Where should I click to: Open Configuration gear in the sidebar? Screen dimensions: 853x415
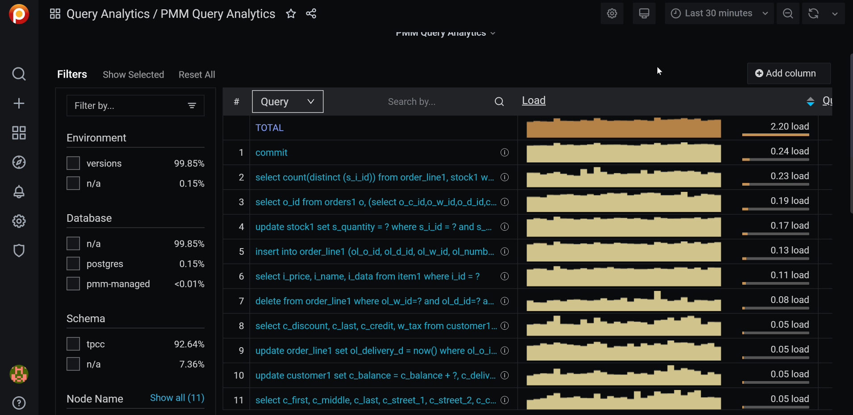[x=19, y=221]
